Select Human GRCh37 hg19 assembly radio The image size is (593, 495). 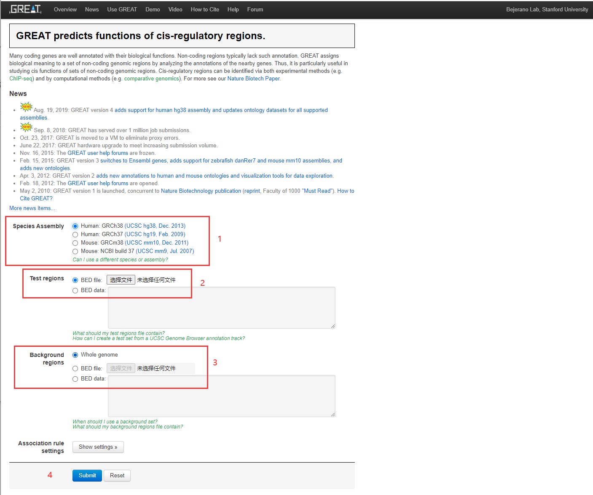click(75, 234)
